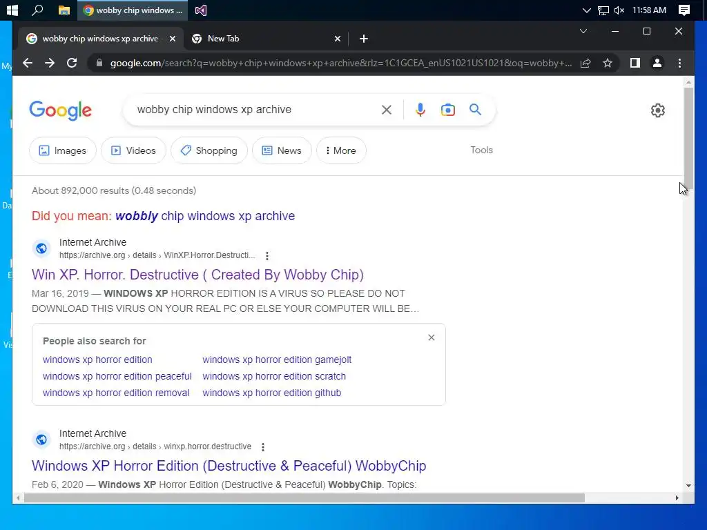Click the second Internet Archive favicon
Viewport: 707px width, 530px height.
(x=41, y=440)
